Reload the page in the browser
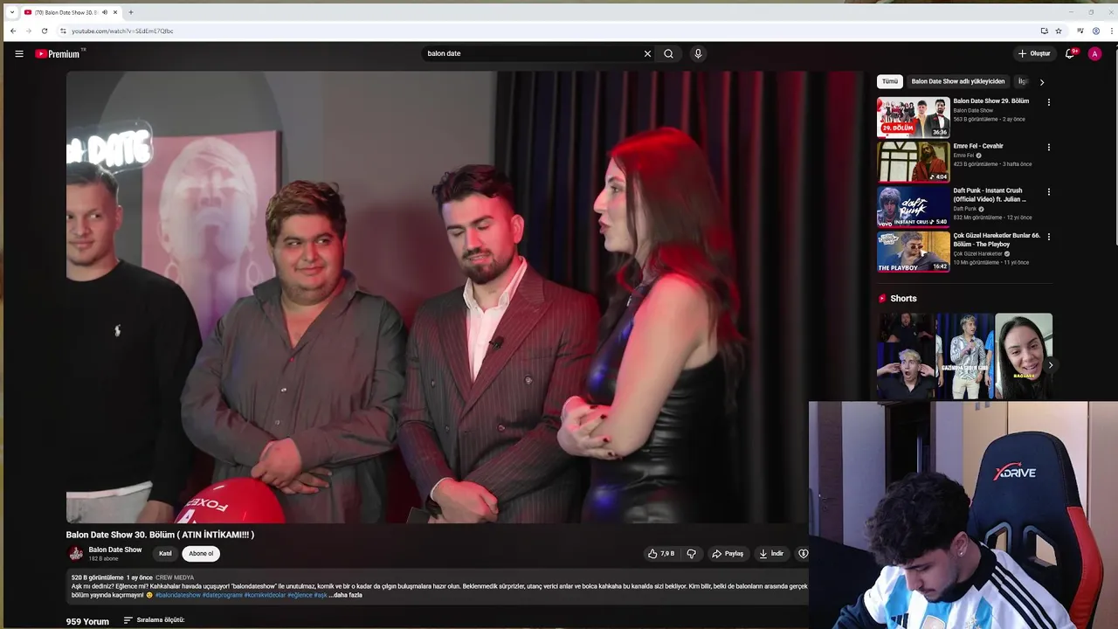1118x629 pixels. pos(45,31)
